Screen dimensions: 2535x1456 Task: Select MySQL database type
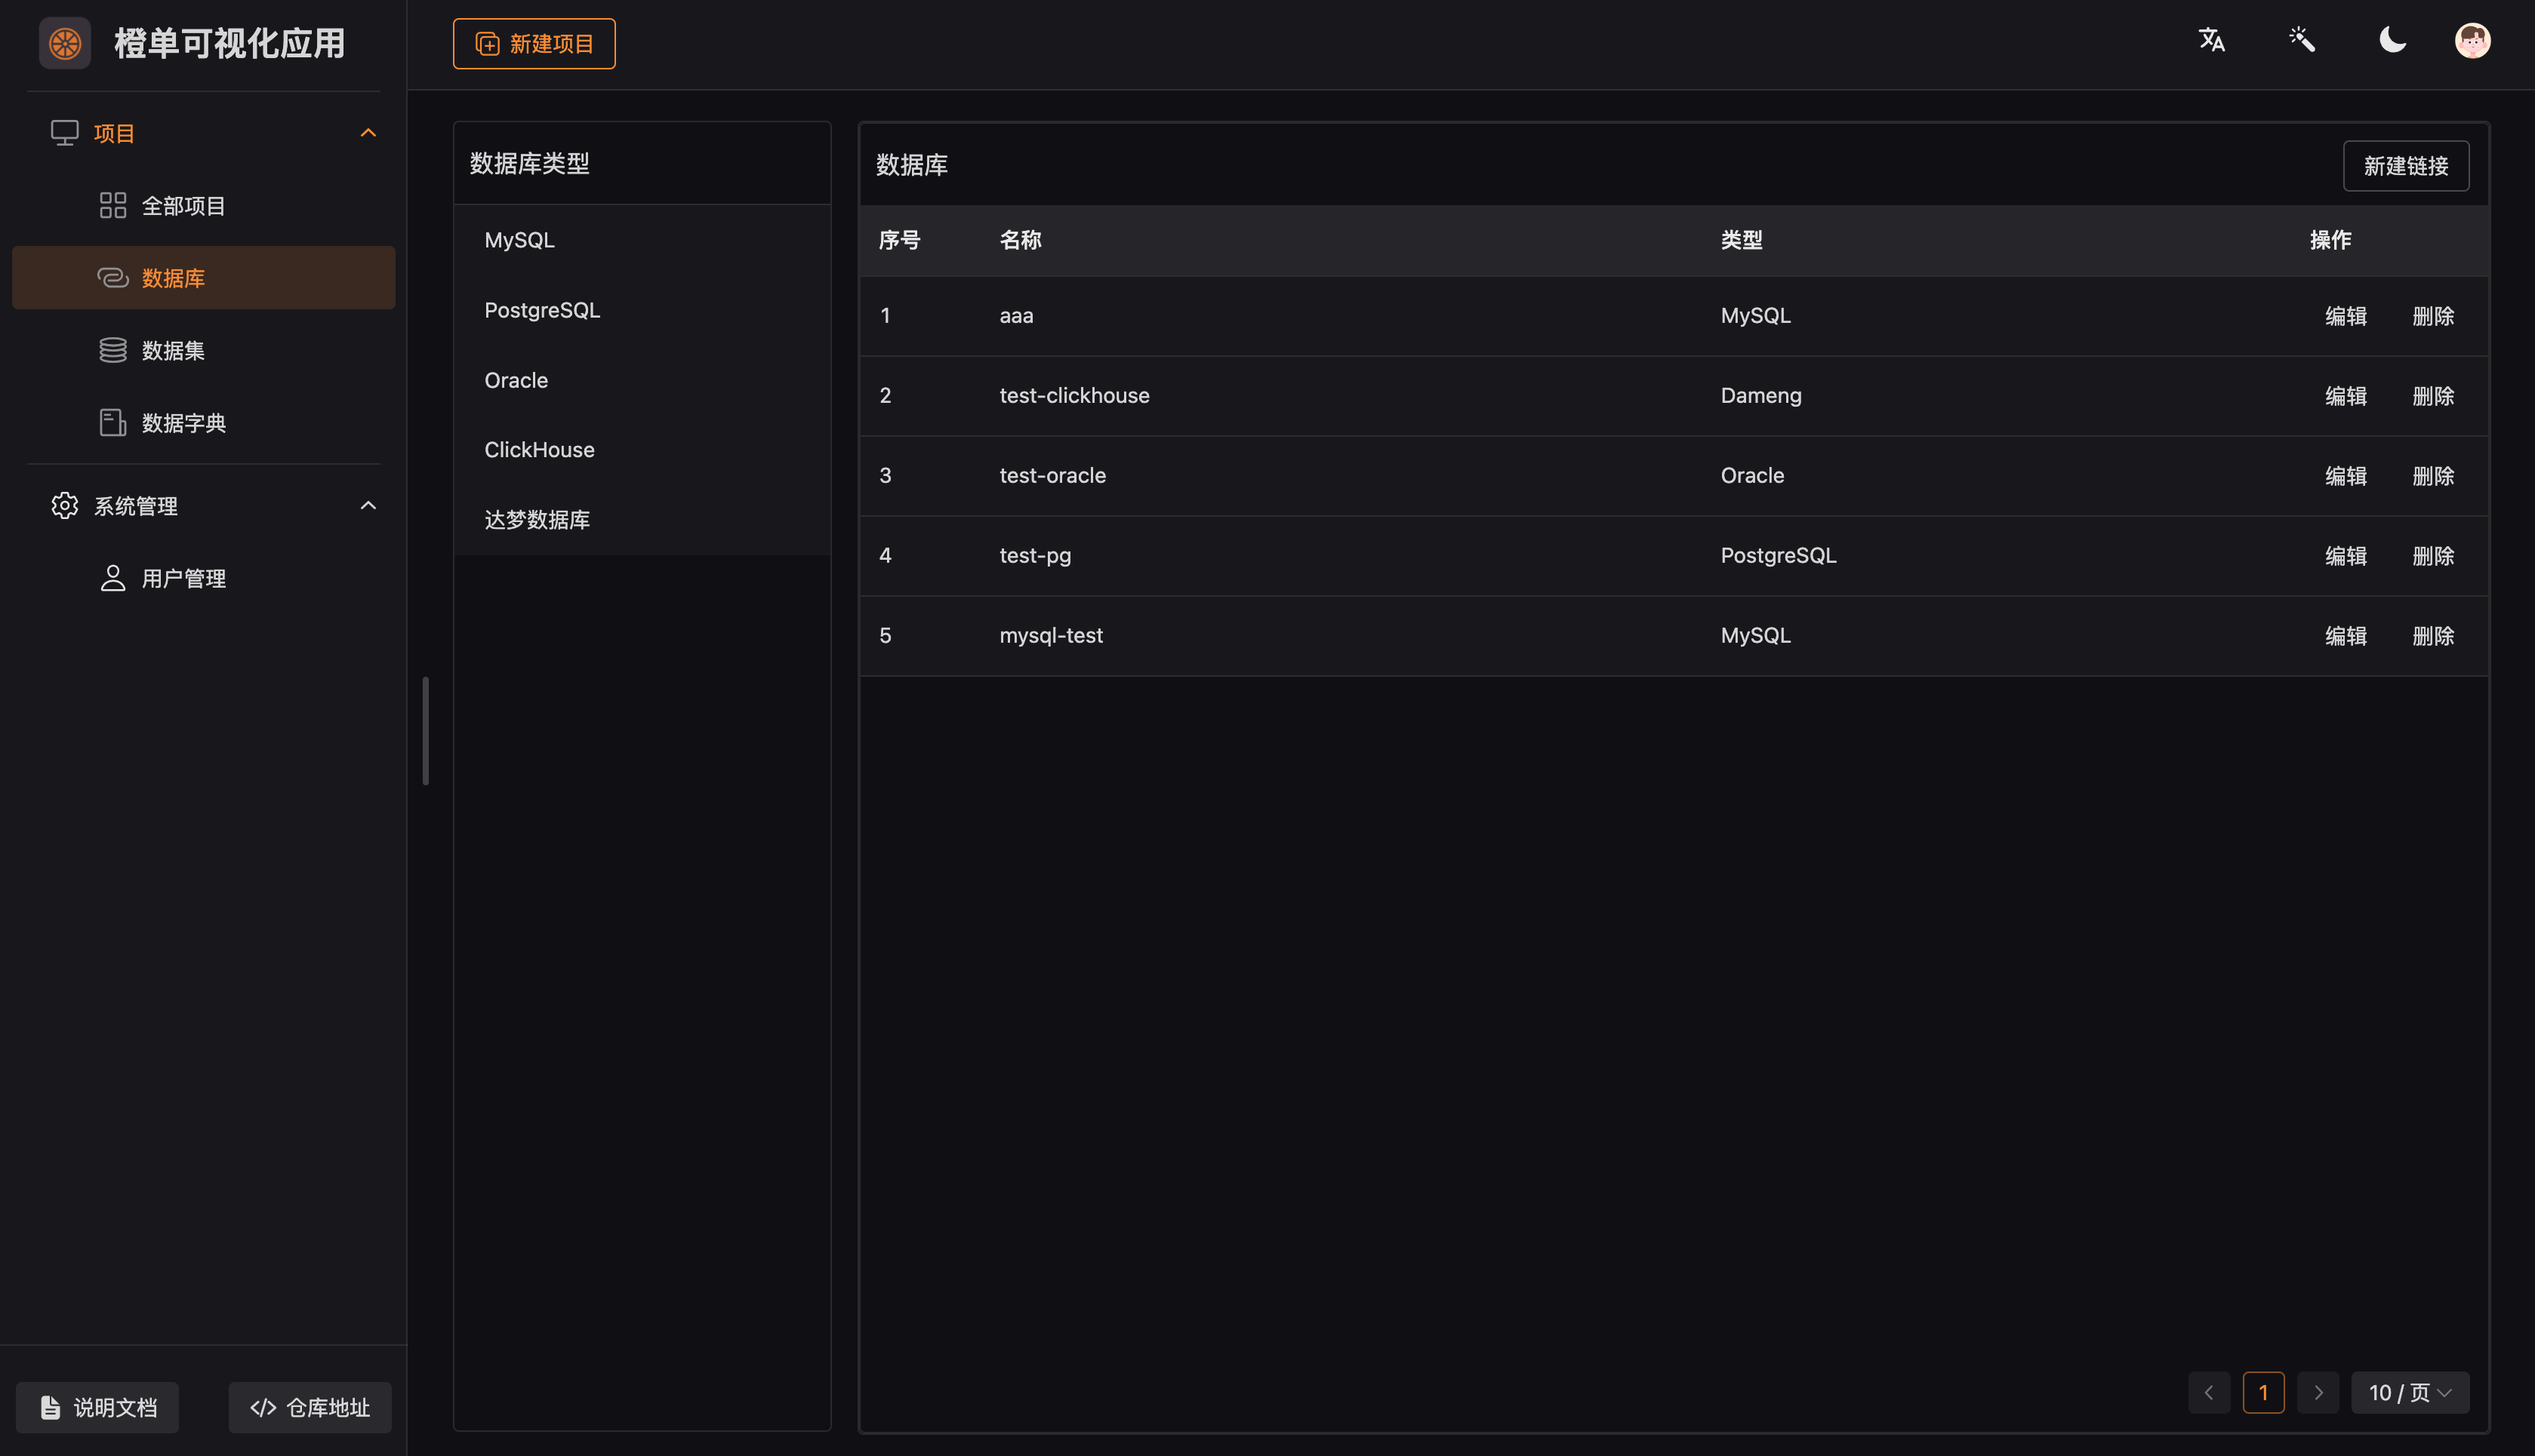642,240
